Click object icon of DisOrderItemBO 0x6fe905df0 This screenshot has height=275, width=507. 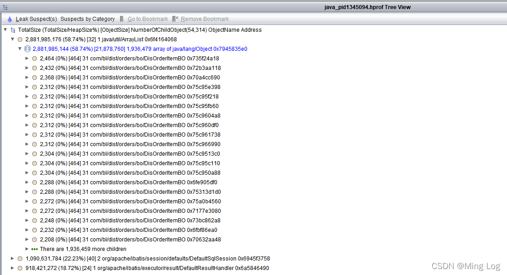35,182
